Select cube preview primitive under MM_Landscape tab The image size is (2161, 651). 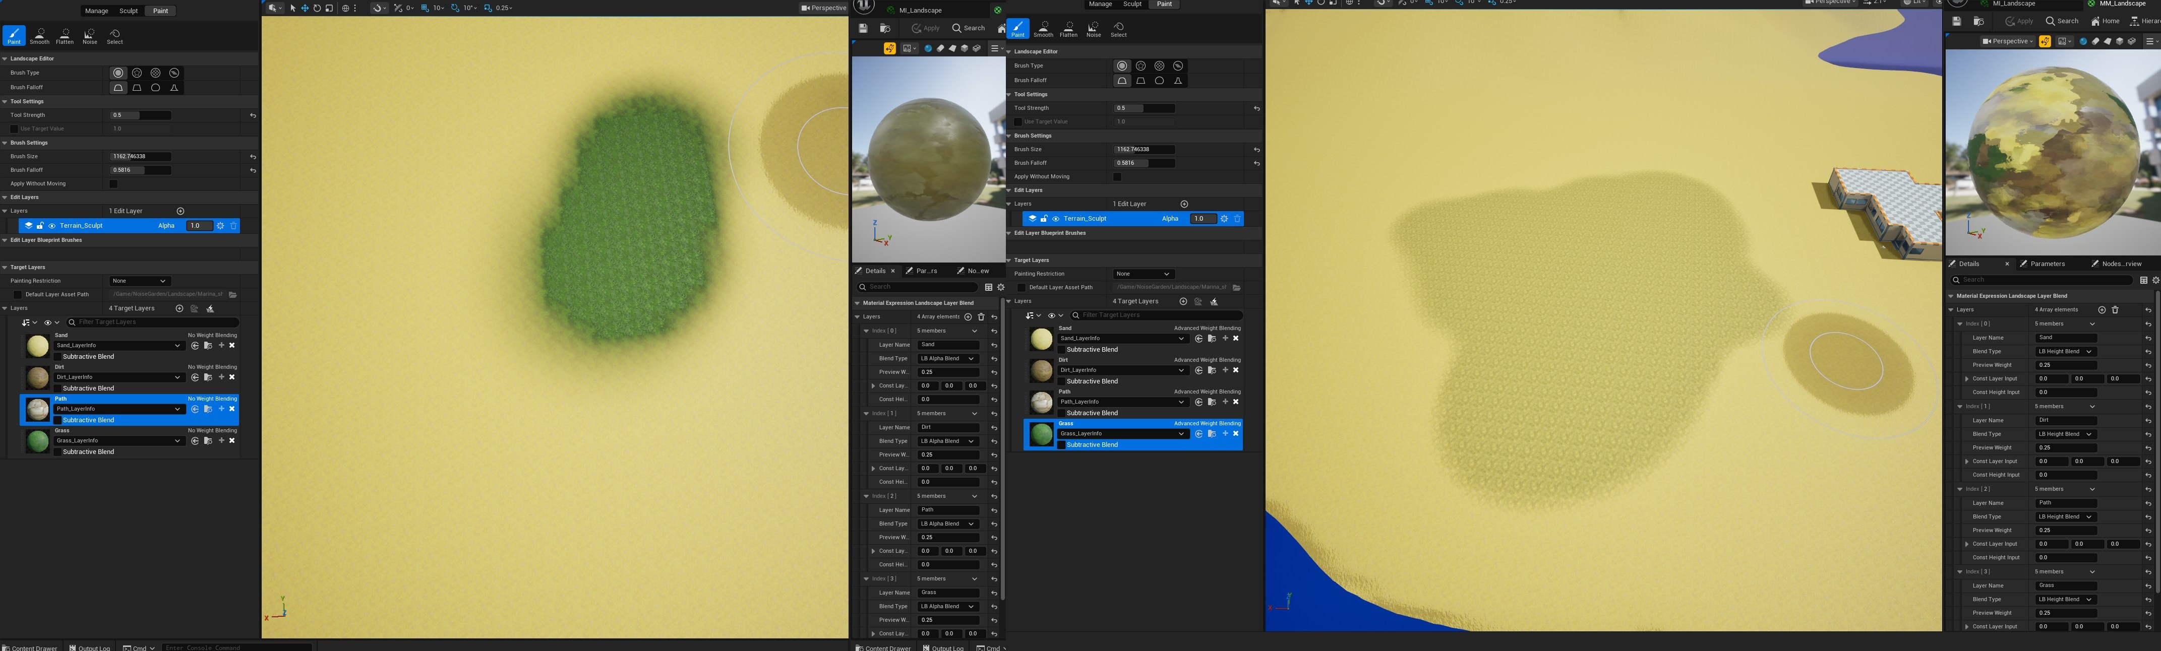[x=2120, y=41]
